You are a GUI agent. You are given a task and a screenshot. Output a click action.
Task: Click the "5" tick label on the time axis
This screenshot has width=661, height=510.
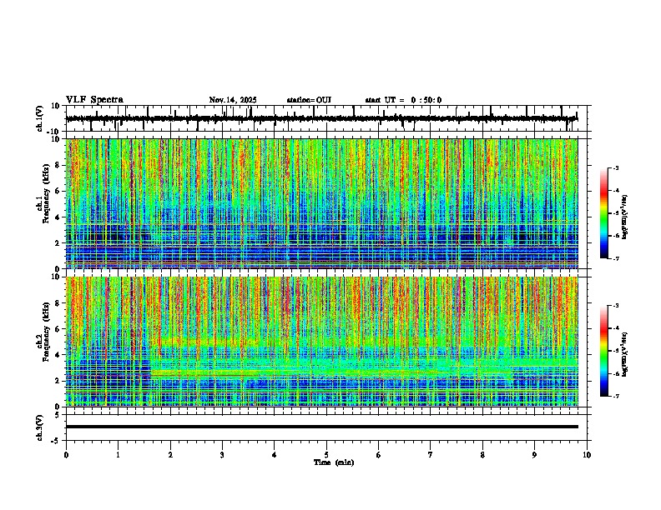pyautogui.click(x=326, y=455)
